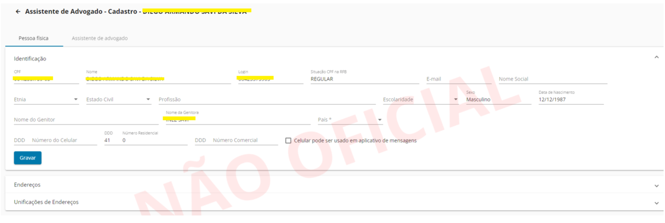Click the residencial DDD field showing 41
665x223 pixels.
tap(109, 140)
